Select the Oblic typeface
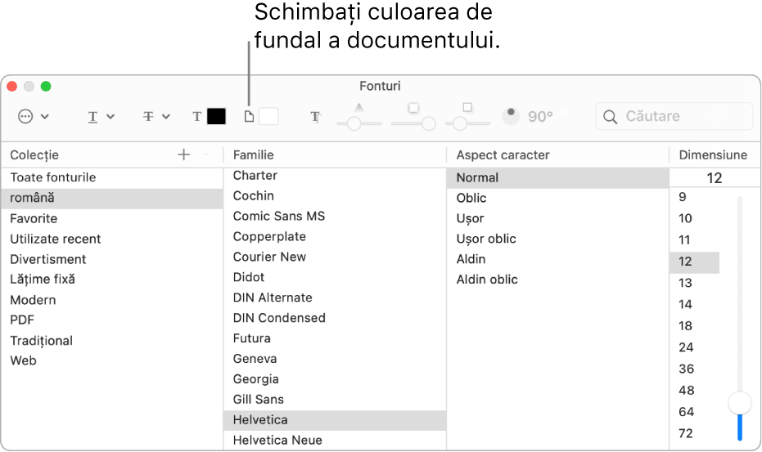 557,198
